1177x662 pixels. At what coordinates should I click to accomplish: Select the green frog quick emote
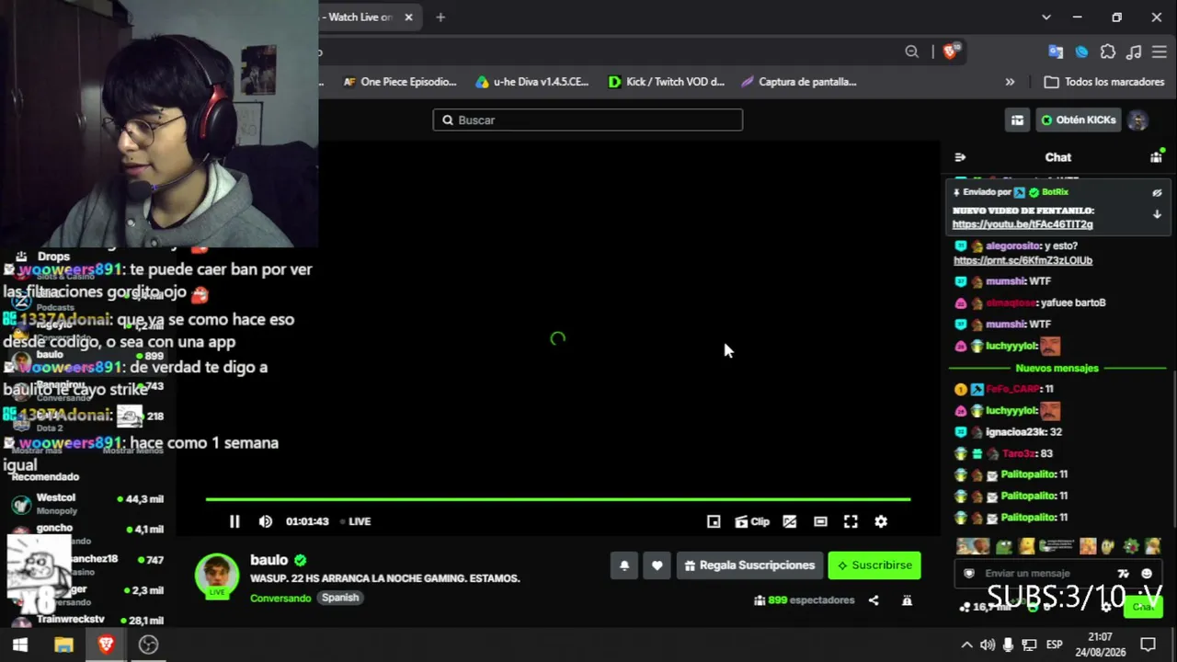[1004, 547]
